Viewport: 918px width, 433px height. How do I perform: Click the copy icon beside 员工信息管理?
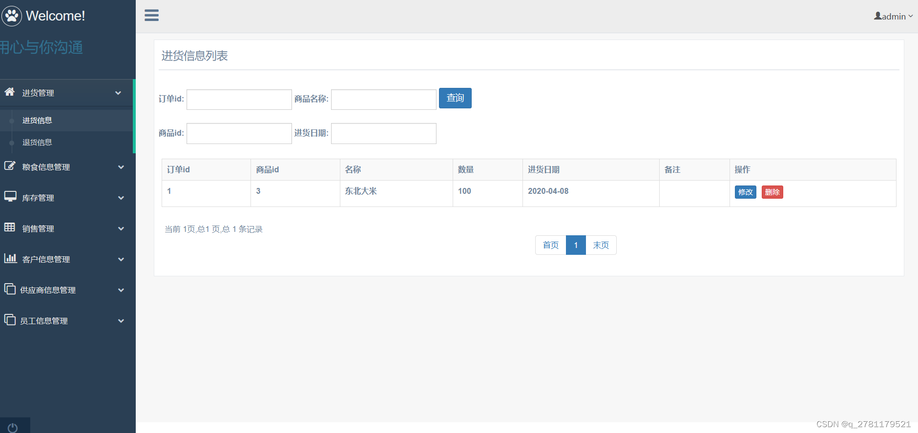10,320
